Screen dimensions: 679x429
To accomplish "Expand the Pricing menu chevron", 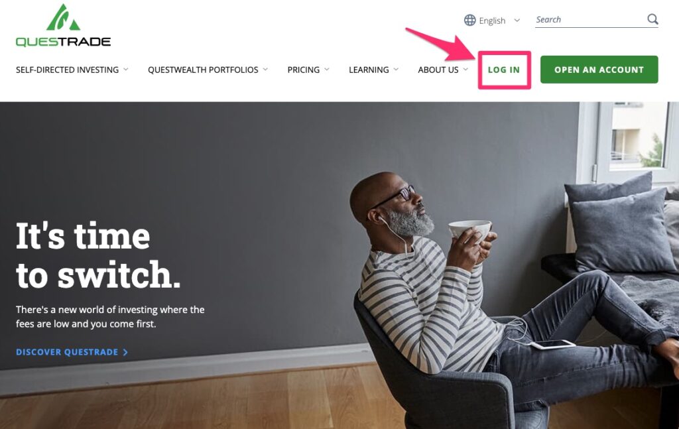I will 326,69.
